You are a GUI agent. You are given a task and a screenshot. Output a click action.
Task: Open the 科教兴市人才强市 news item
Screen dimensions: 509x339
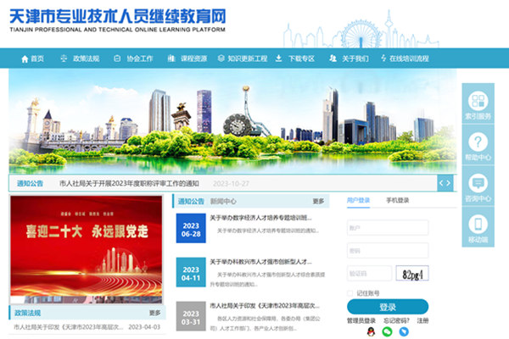260,262
